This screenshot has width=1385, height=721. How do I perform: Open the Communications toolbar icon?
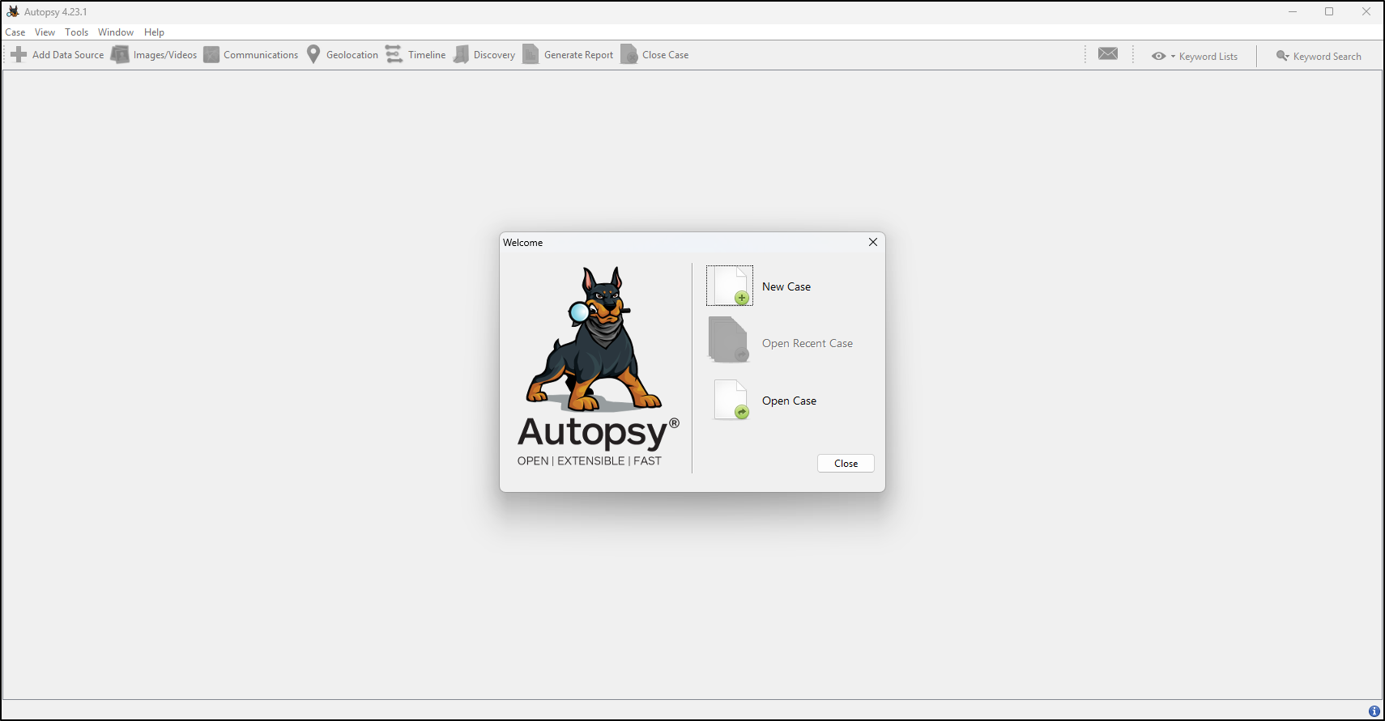tap(211, 54)
